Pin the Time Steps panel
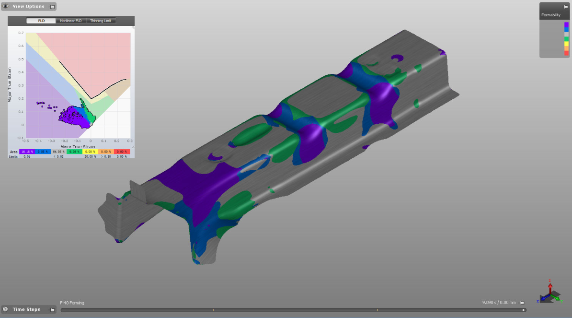This screenshot has height=318, width=572. tap(52, 310)
